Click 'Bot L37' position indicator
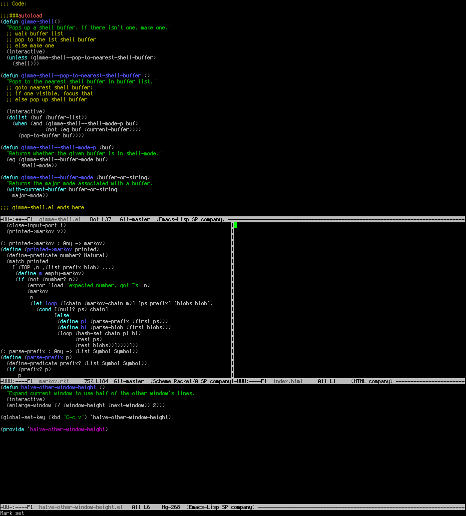Image resolution: width=466 pixels, height=516 pixels. (x=100, y=219)
